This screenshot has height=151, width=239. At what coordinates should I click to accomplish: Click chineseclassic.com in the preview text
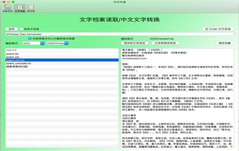pyautogui.click(x=135, y=58)
